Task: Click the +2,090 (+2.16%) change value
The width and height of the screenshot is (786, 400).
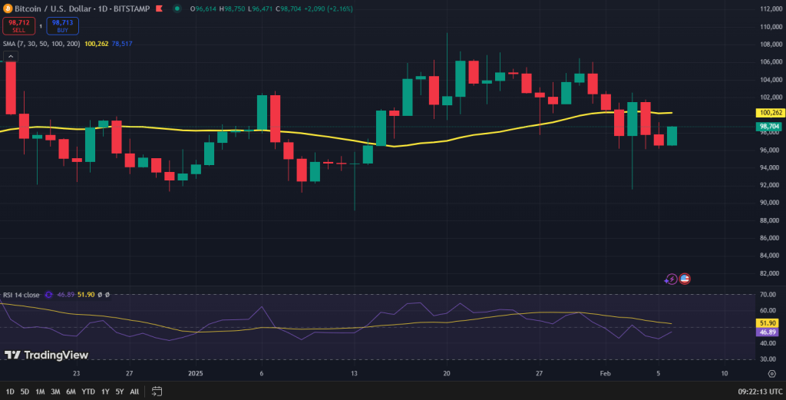Action: click(329, 8)
